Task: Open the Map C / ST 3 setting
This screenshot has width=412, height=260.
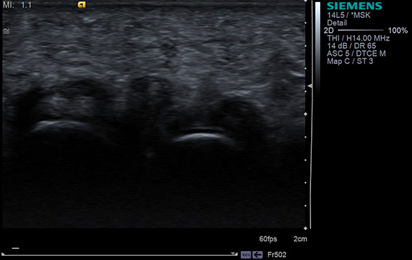Action: 350,61
